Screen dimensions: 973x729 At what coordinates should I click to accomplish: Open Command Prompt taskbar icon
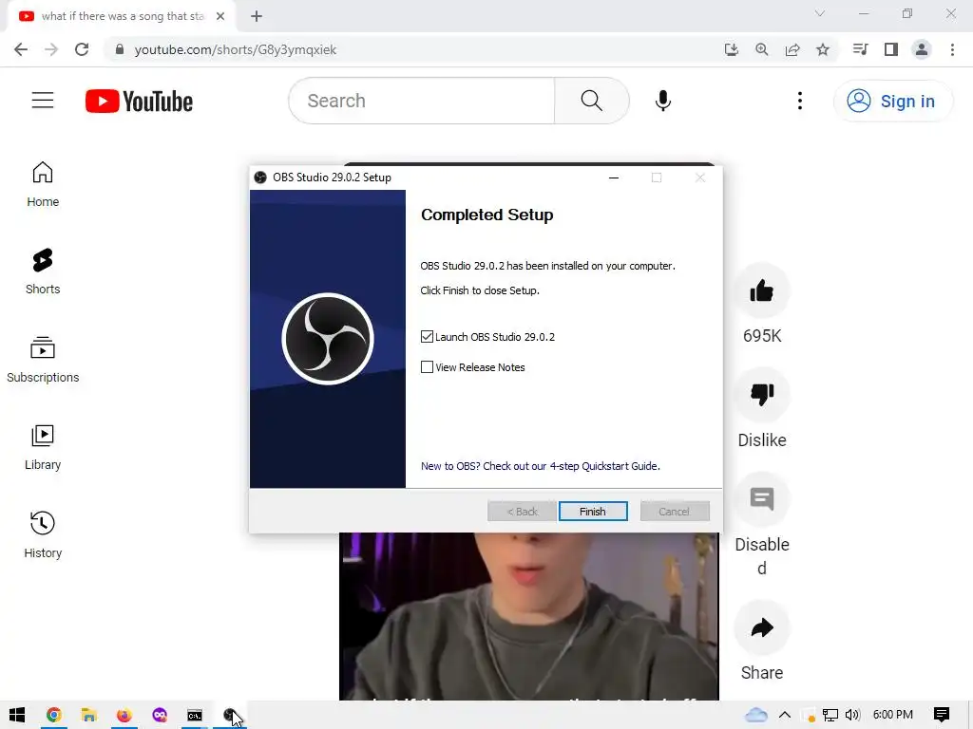(195, 715)
